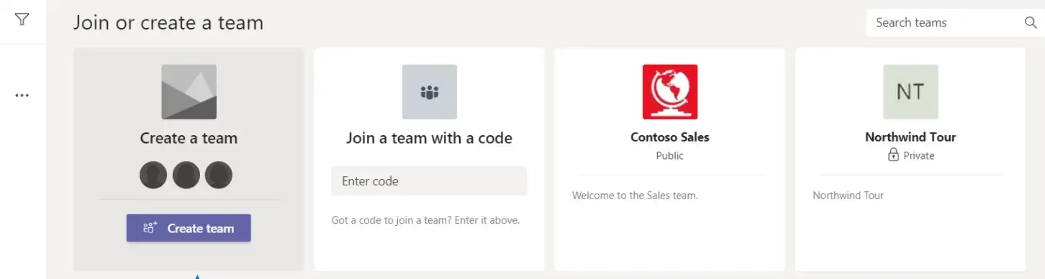This screenshot has width=1045, height=279.
Task: Click the first member avatar placeholder
Action: [153, 175]
